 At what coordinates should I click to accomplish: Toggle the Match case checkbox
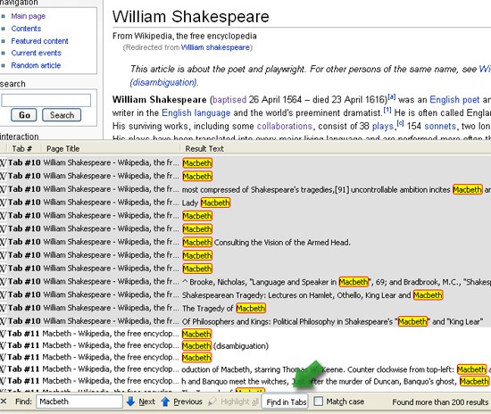click(x=318, y=402)
